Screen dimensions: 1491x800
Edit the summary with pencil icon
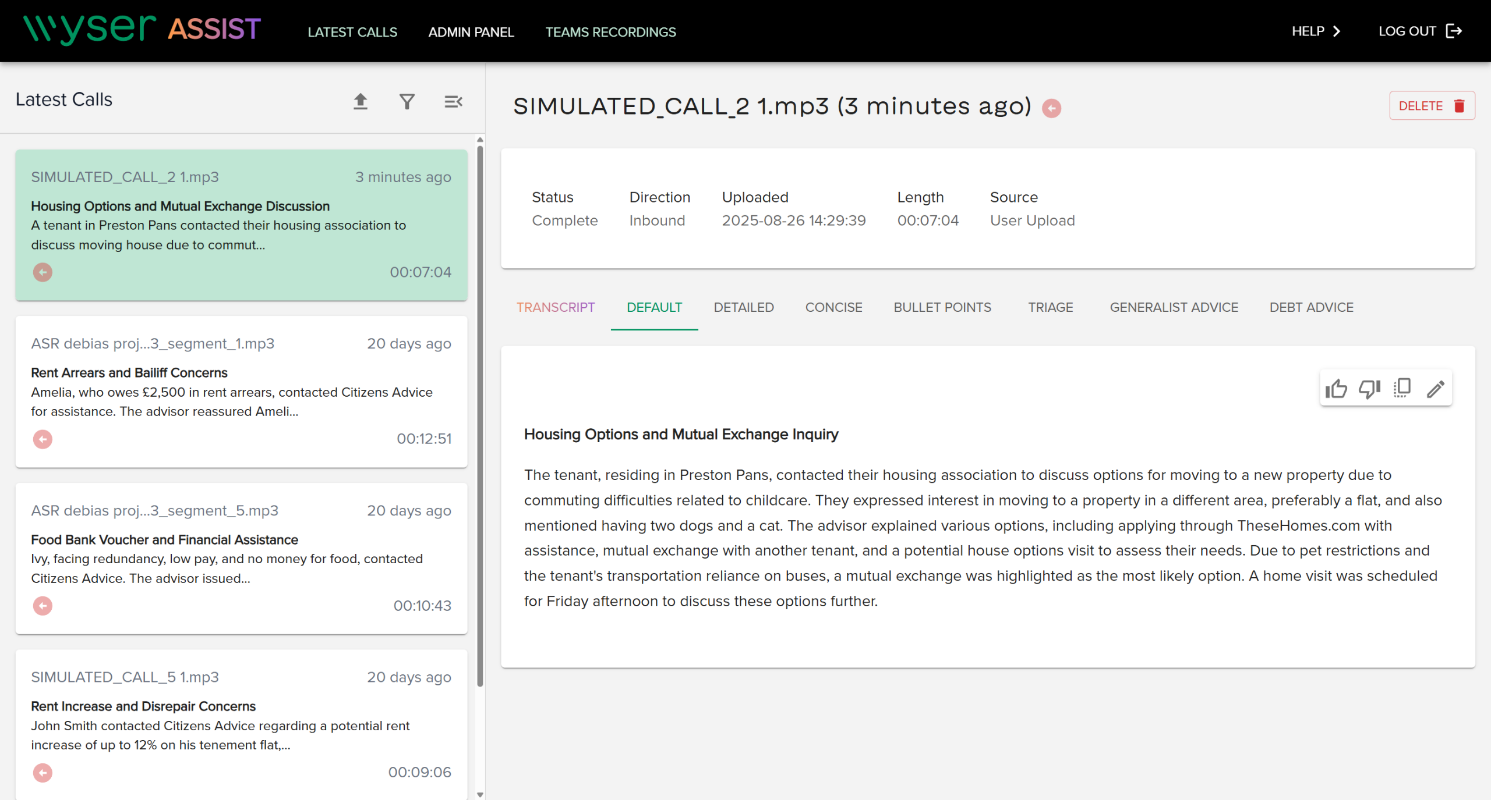[1436, 389]
